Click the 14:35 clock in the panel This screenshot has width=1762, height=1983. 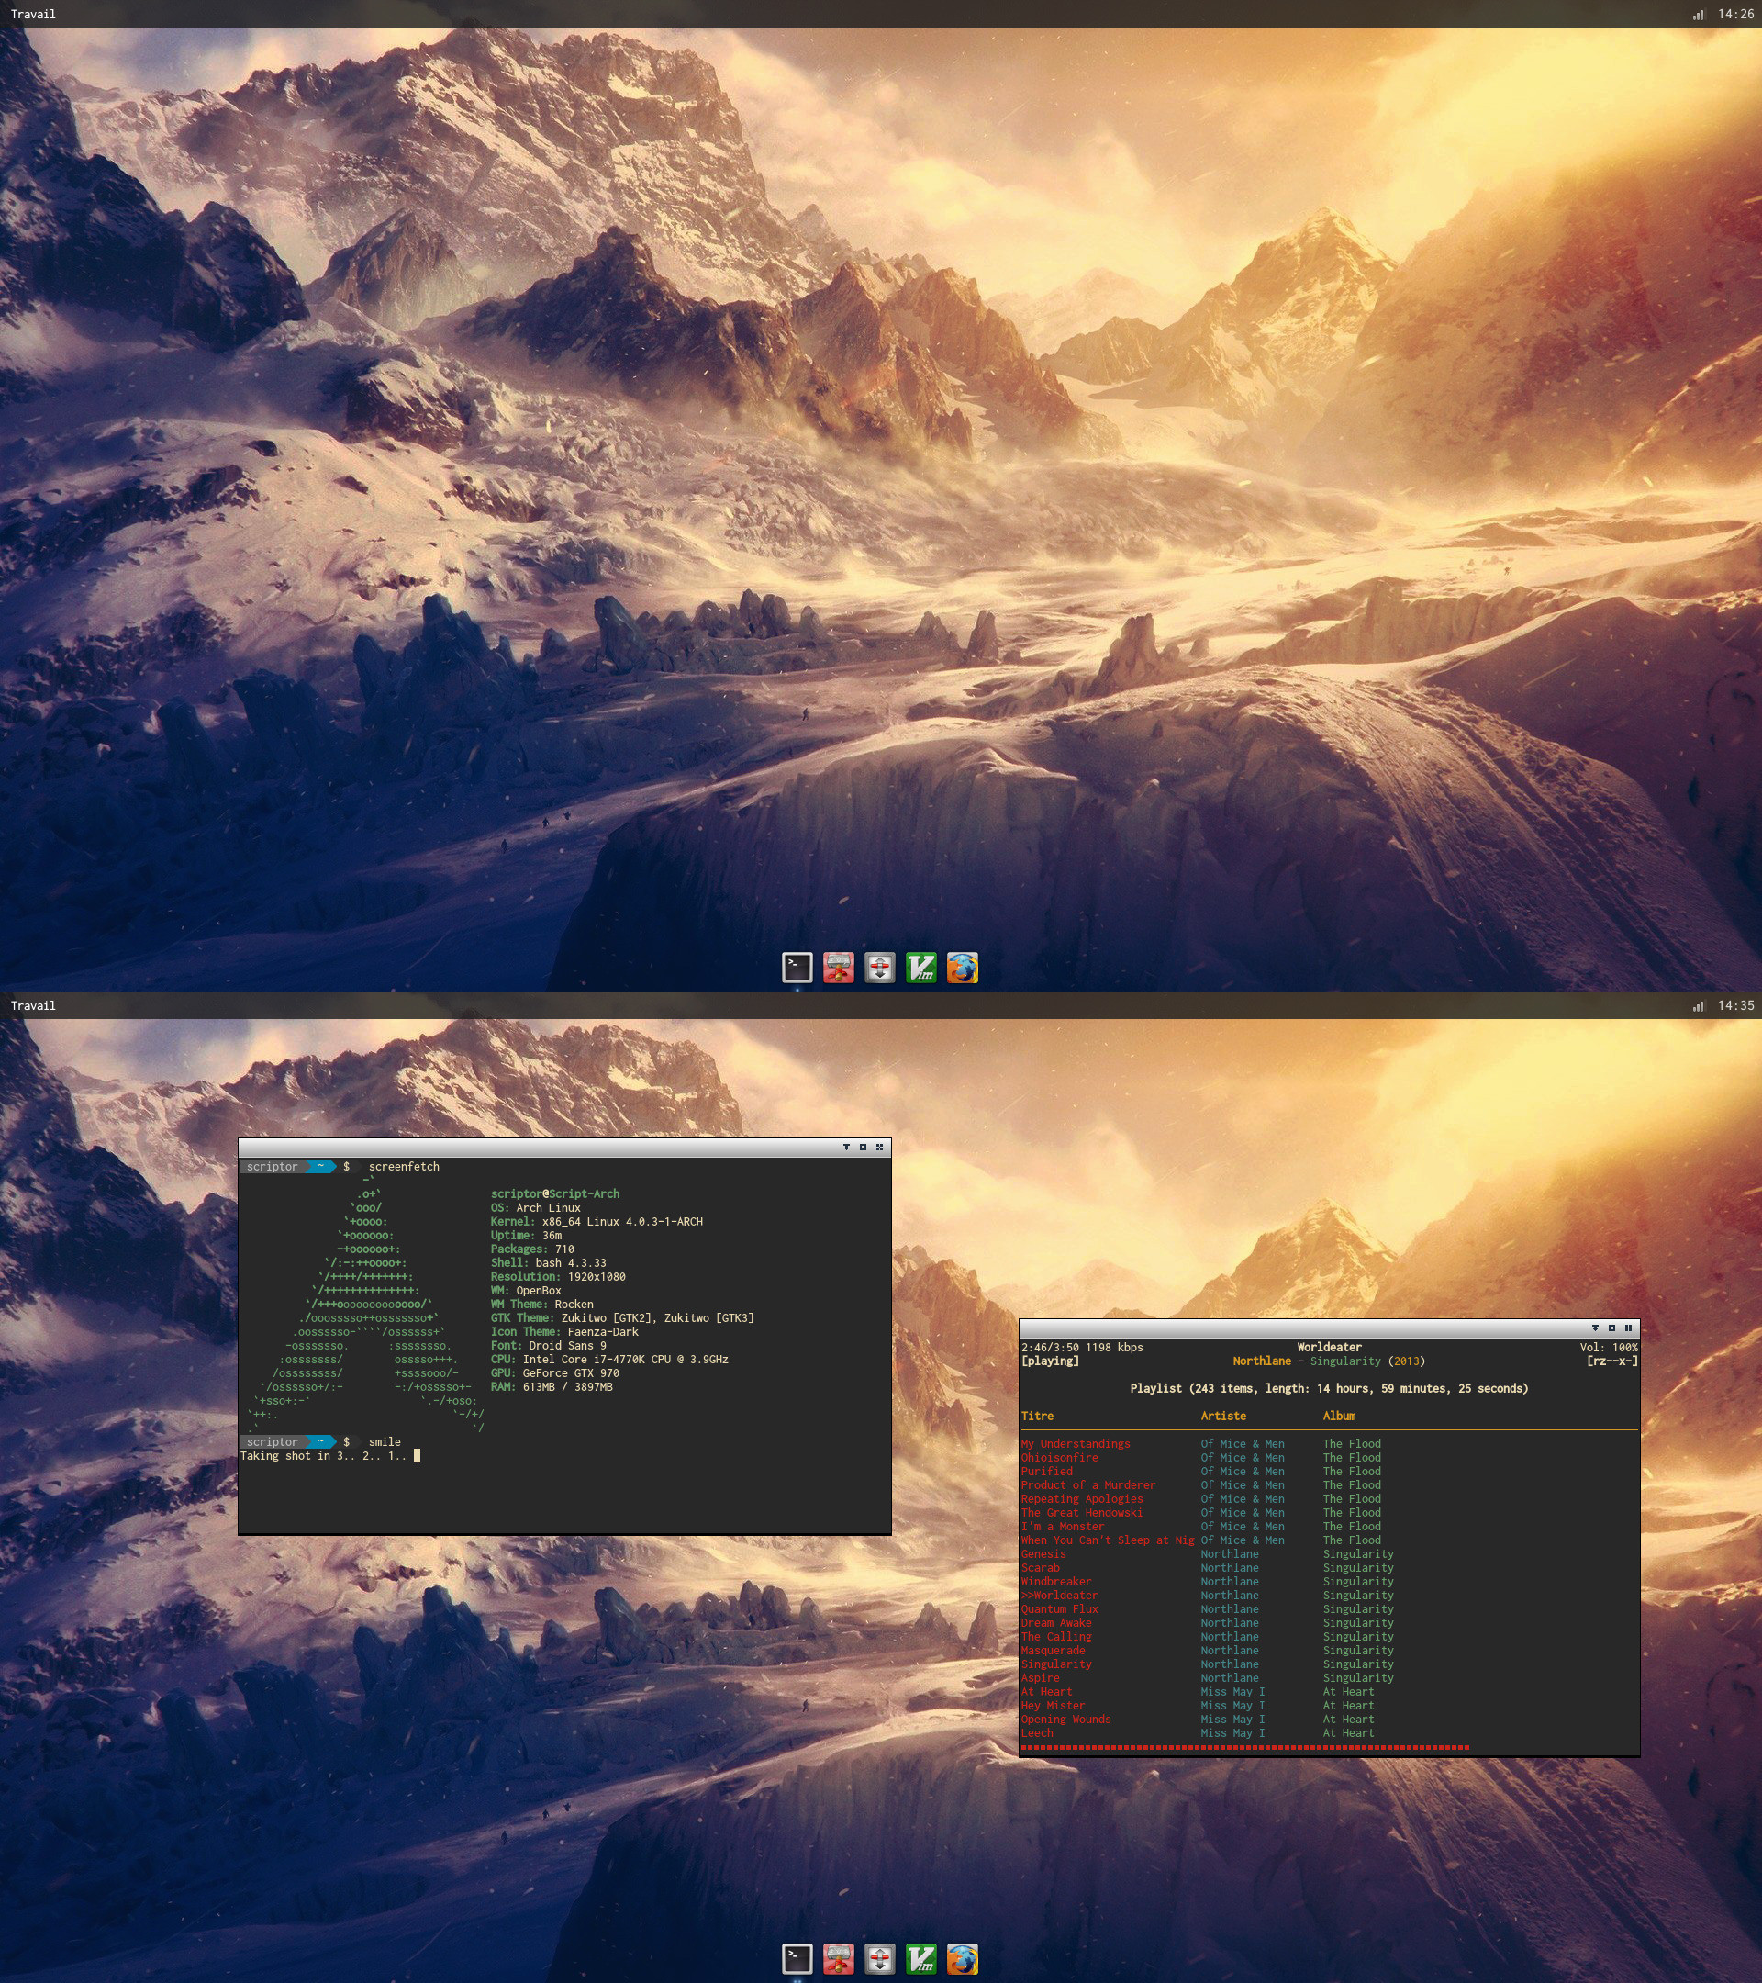(1734, 1006)
